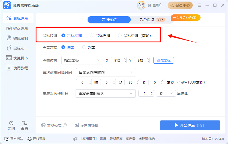The width and height of the screenshot is (228, 144).
Task: Open 秒 unit dropdown before 后停止
Action: pyautogui.click(x=166, y=93)
